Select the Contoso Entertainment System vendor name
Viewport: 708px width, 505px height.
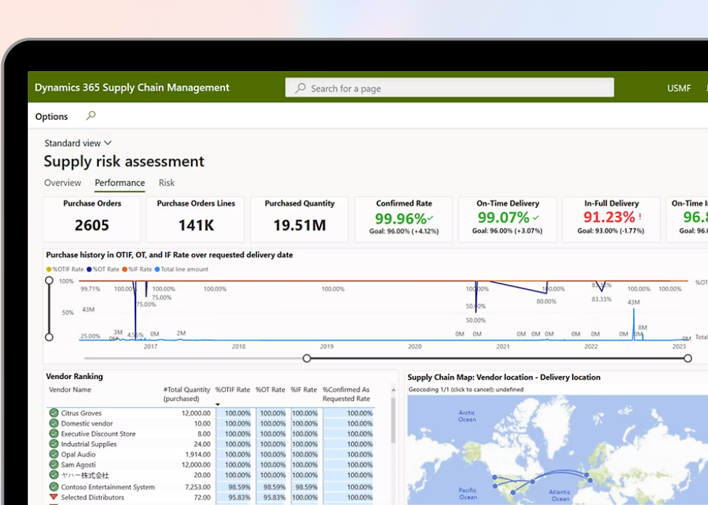click(x=108, y=487)
